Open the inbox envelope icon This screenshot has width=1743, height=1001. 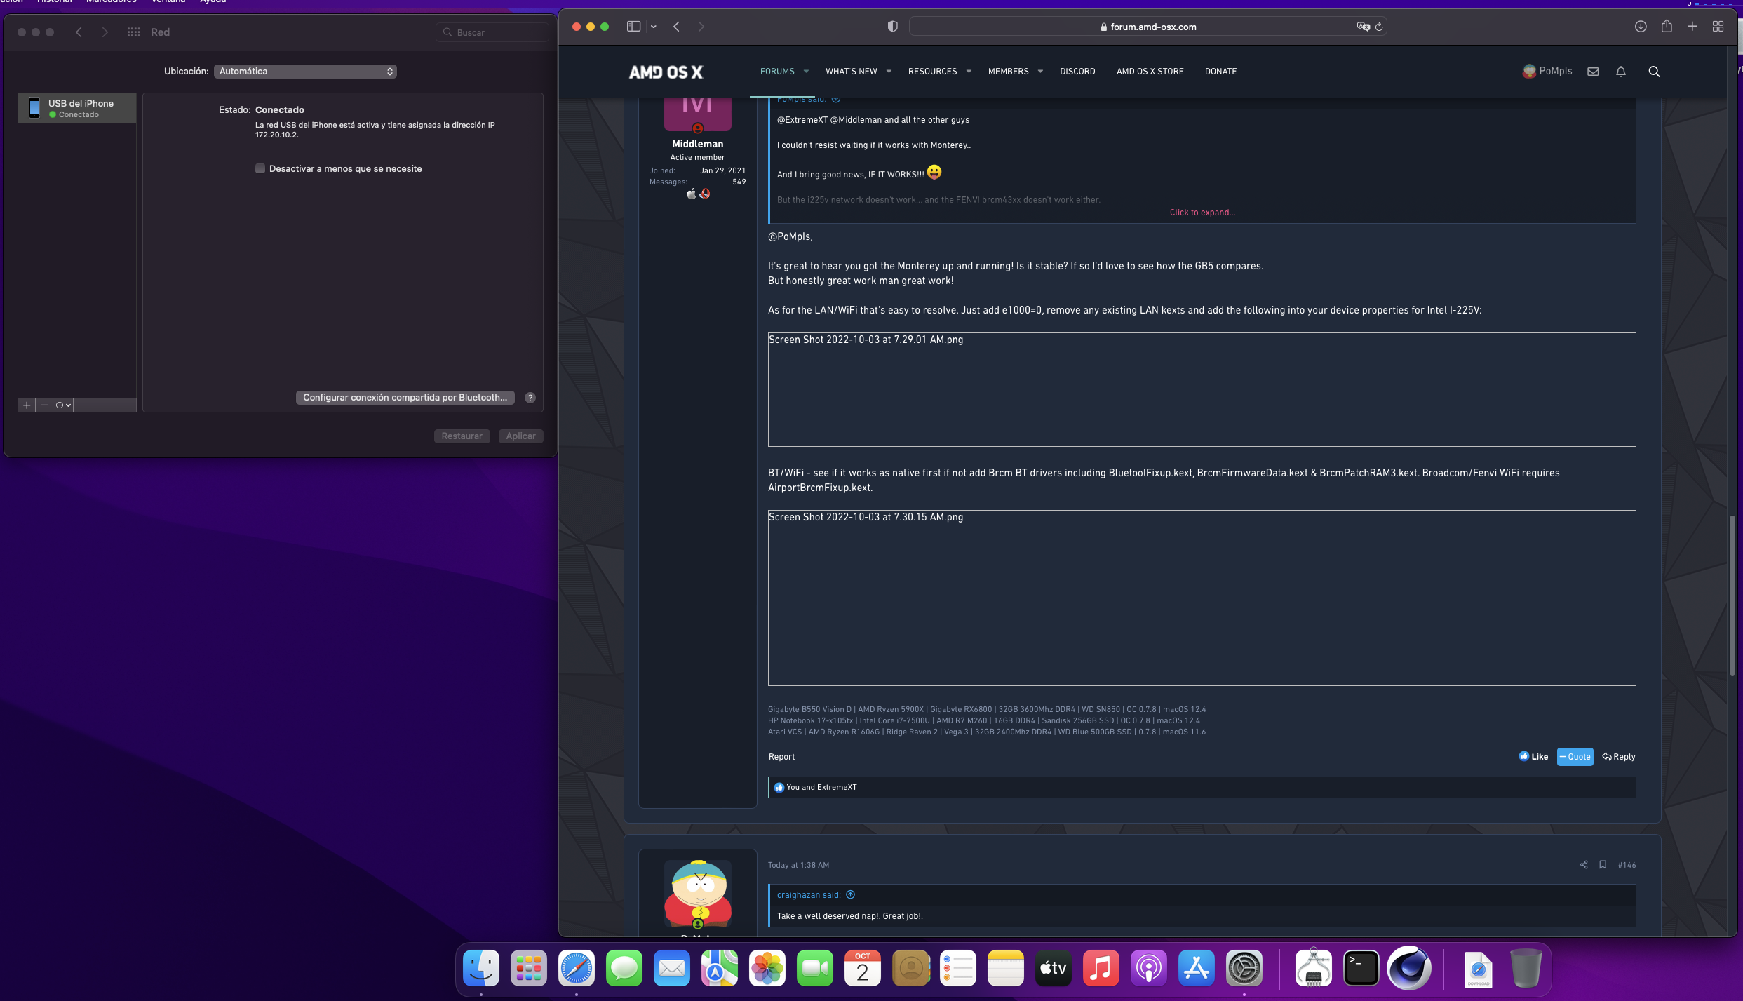[1593, 72]
